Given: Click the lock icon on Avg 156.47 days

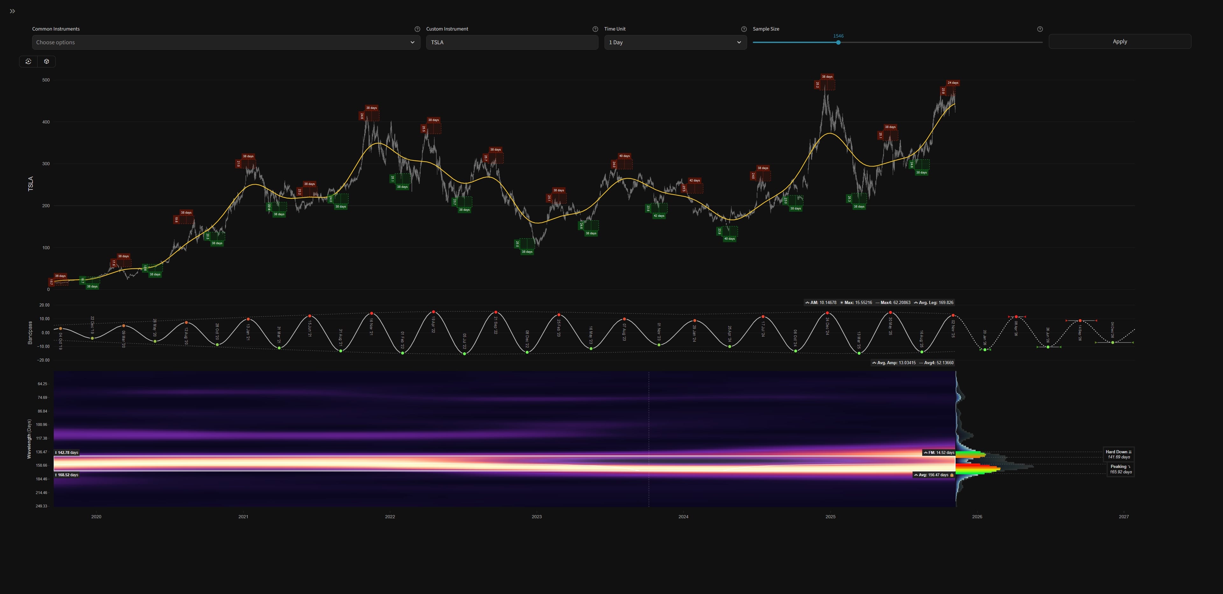Looking at the screenshot, I should pos(951,475).
